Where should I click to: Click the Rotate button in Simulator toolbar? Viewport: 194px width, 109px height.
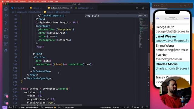(x=189, y=5)
